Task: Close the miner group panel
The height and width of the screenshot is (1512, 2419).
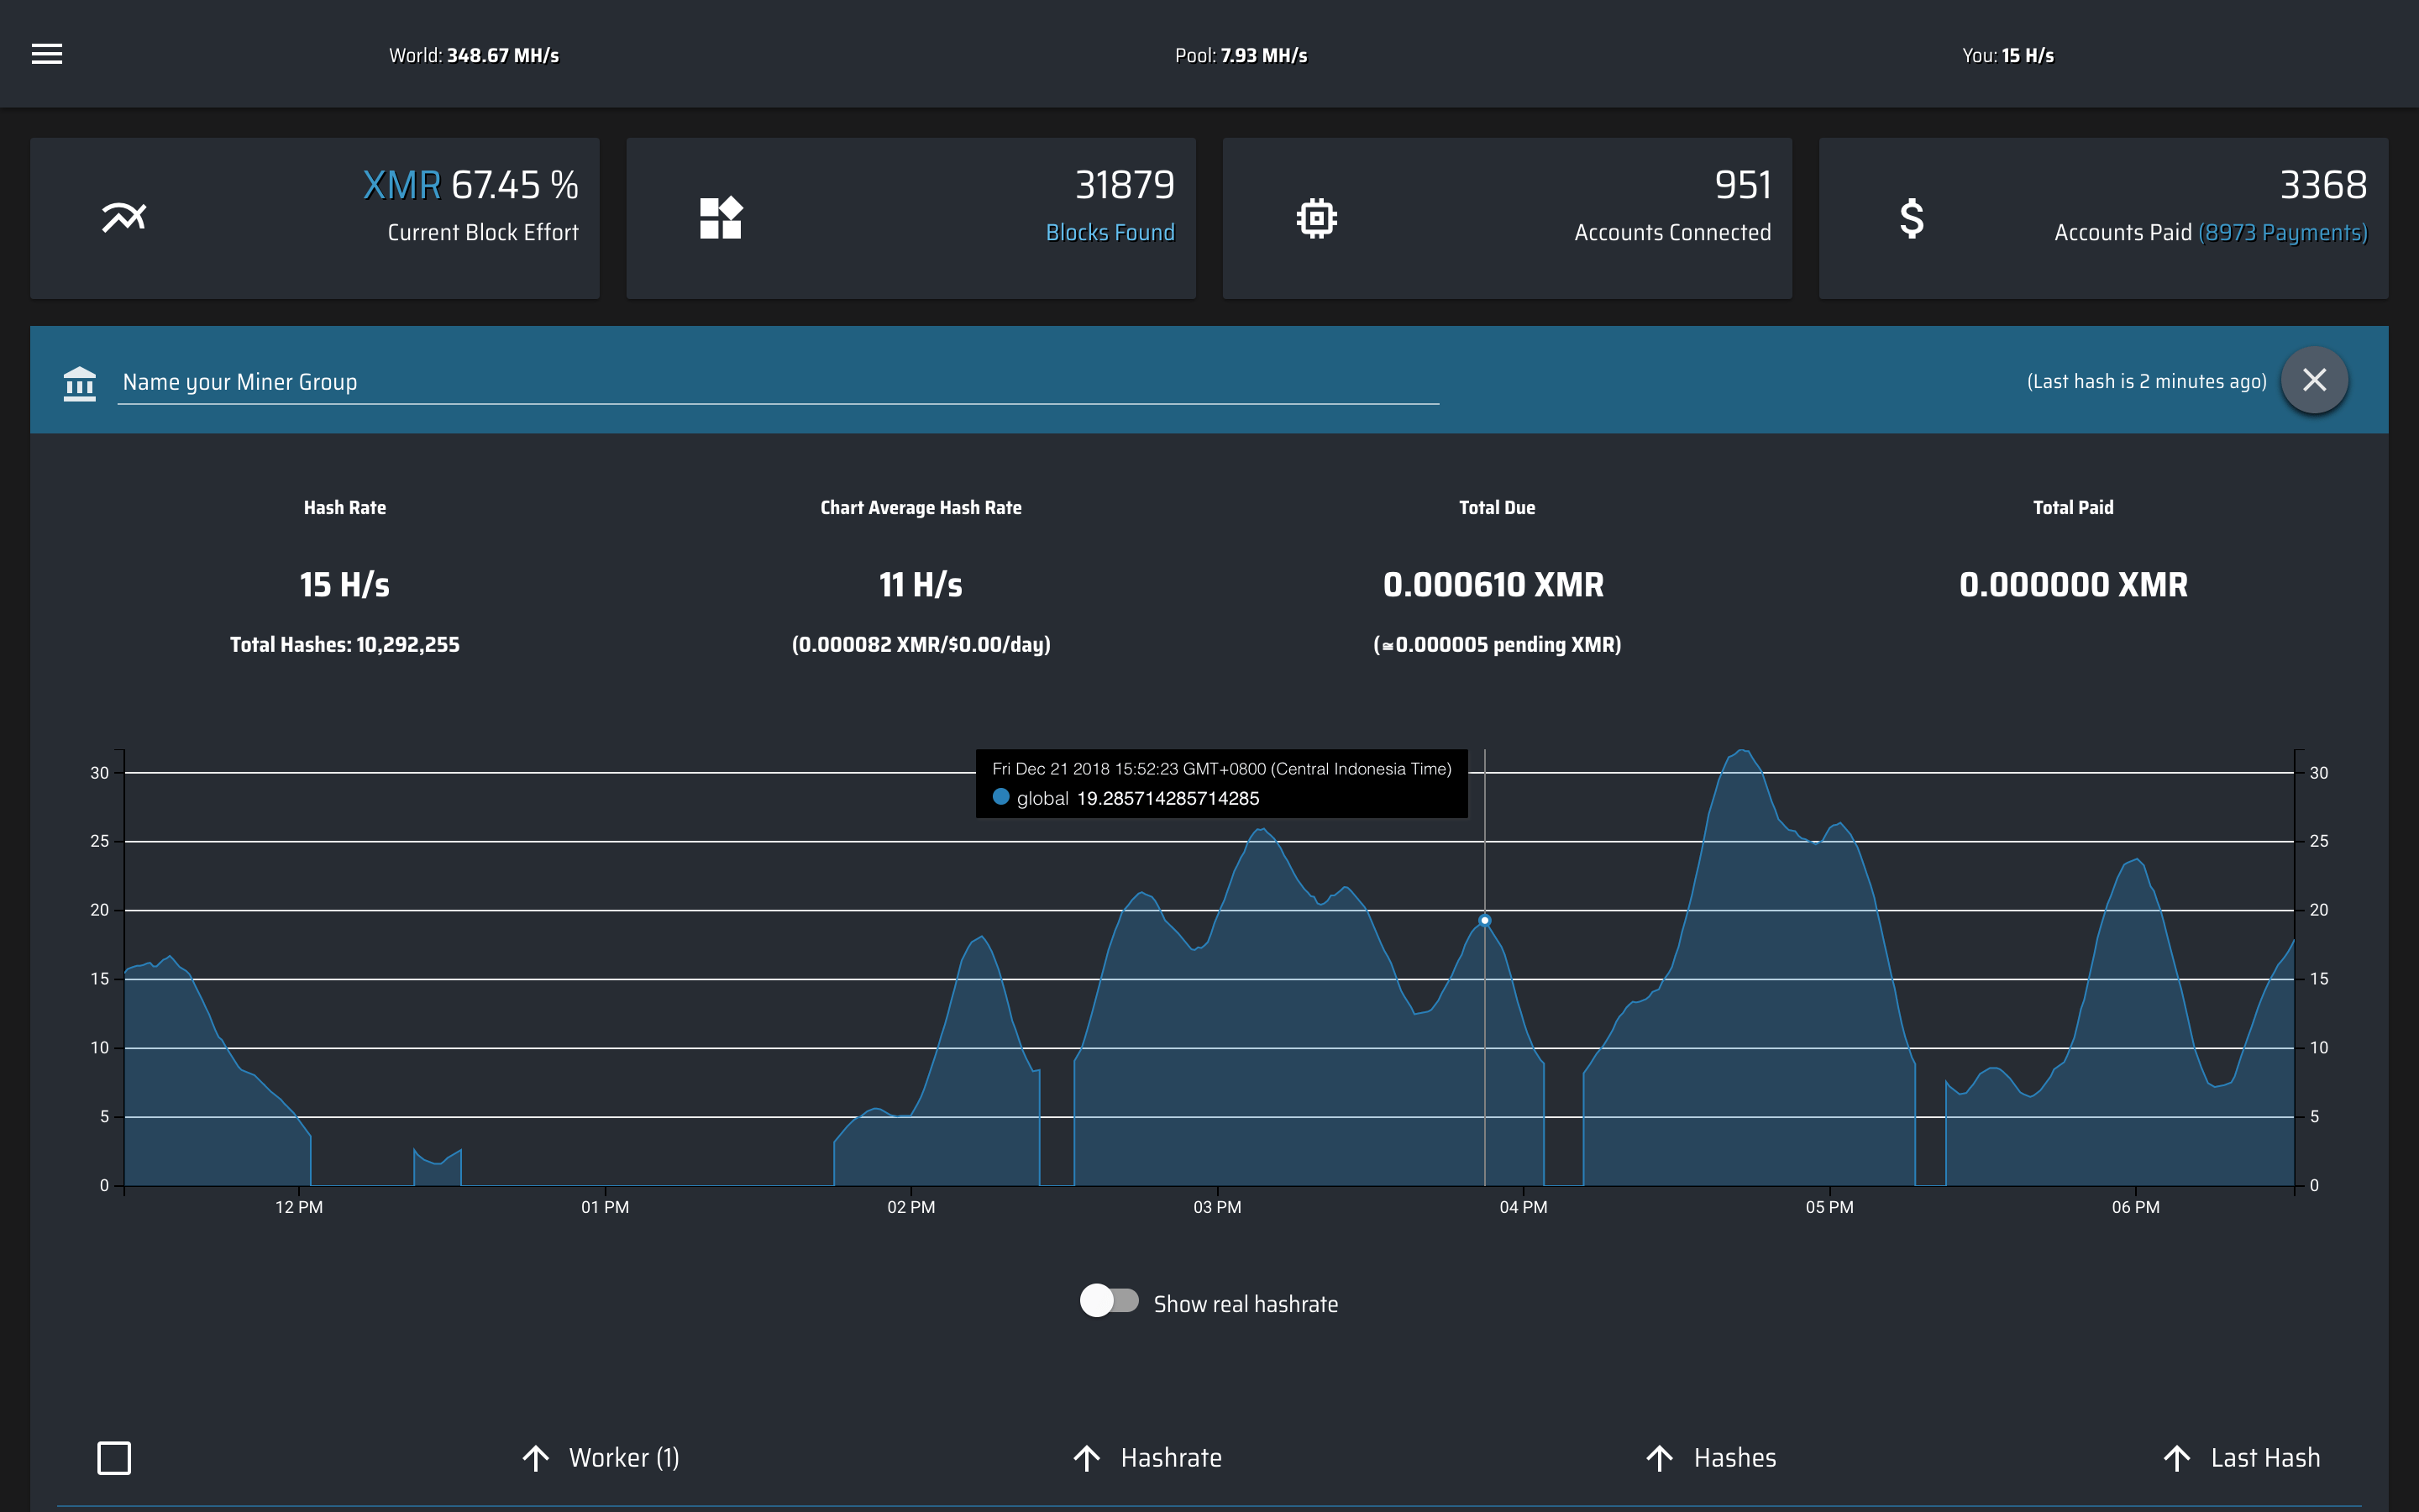Action: 2314,380
